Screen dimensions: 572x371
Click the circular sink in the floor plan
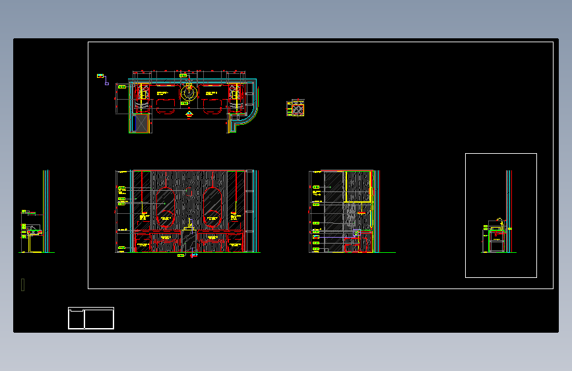tap(189, 92)
